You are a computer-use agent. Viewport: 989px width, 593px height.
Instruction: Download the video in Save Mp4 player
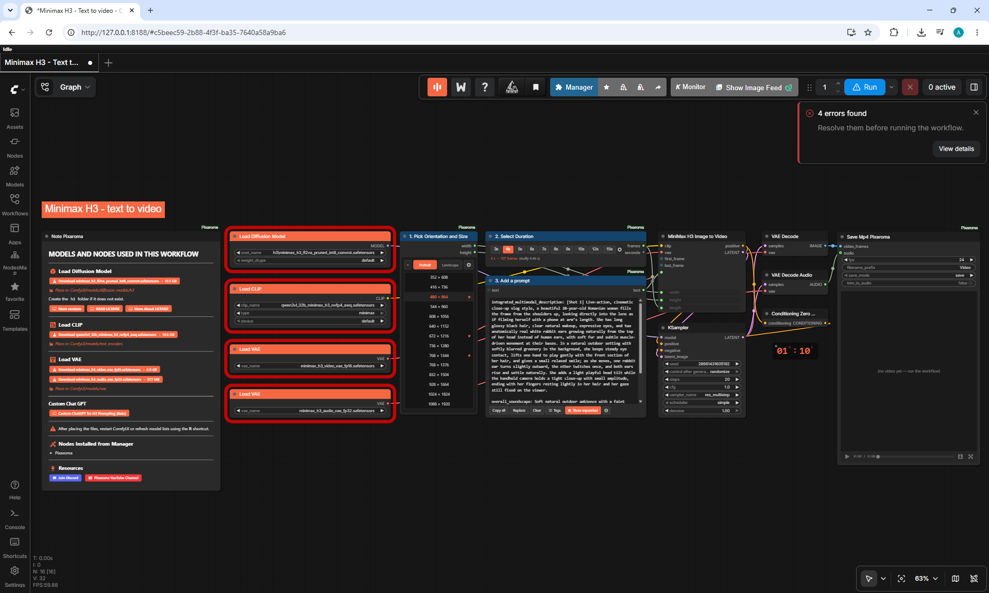960,456
